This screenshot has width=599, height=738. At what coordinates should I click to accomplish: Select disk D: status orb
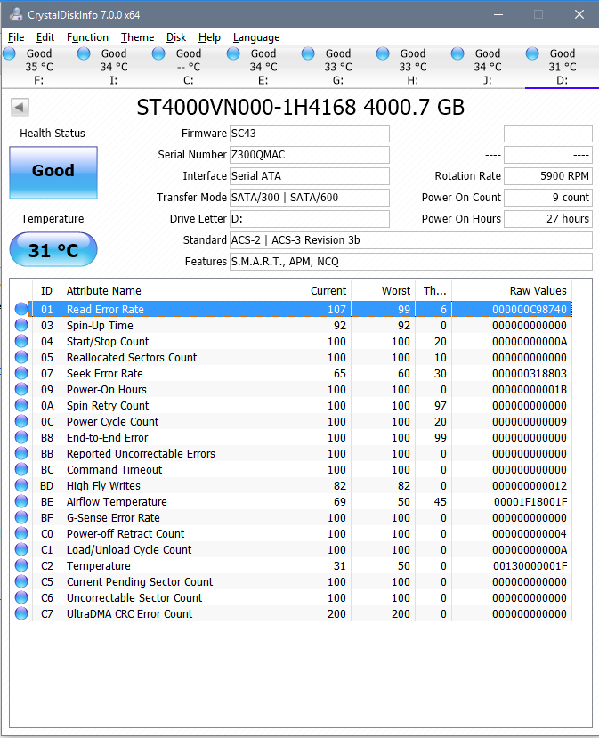532,53
